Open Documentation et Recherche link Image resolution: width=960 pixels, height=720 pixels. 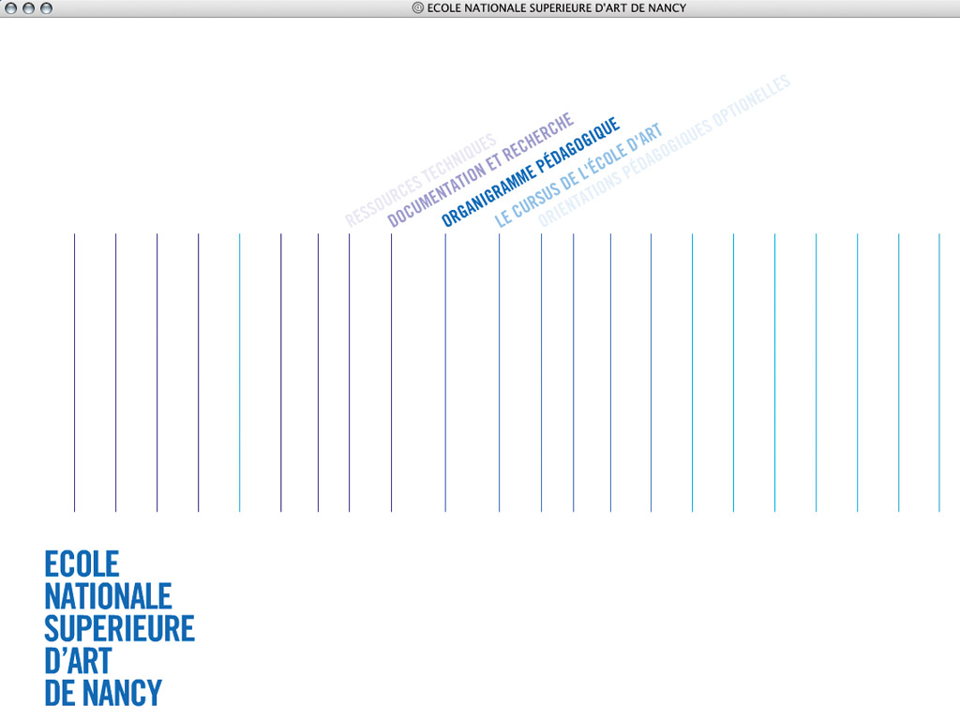tap(481, 170)
